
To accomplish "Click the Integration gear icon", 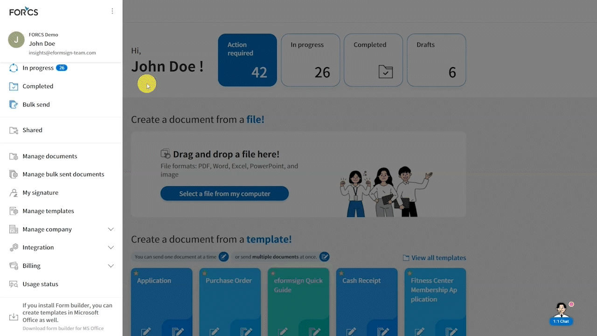I will (14, 247).
